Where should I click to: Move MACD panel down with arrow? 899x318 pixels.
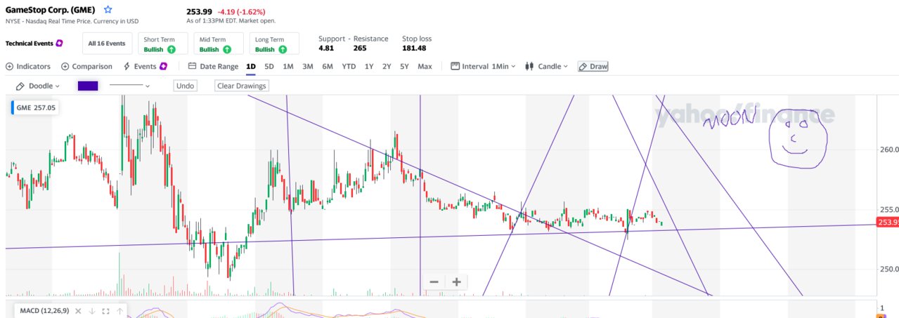coord(92,311)
